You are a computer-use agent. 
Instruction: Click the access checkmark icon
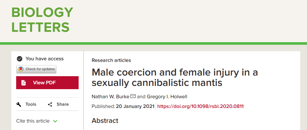coord(19,59)
